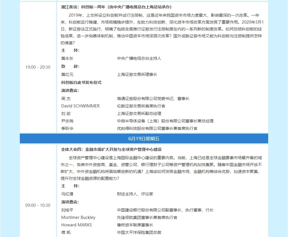Select the speaker name 季昕华
The width and height of the screenshot is (288, 237).
67,128
